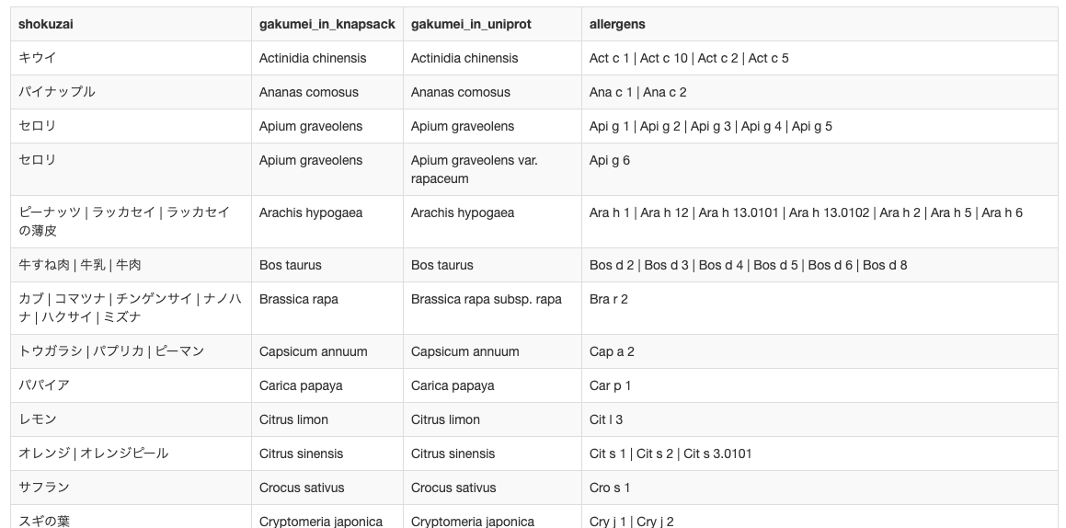Click the Api g 6 allergen cell
Viewport: 1066px width, 528px height.
tap(610, 160)
